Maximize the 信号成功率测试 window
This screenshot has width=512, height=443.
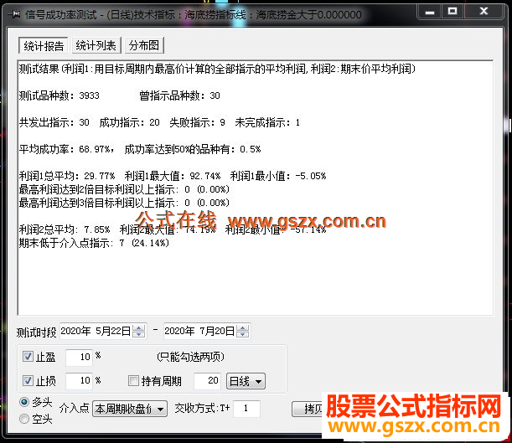(x=453, y=12)
